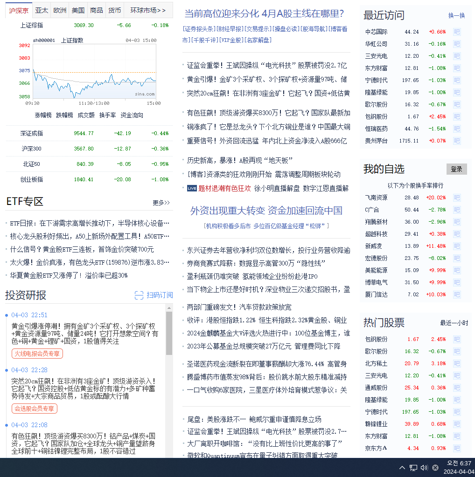Click the 吧 icon next to 通威股份

457,388
